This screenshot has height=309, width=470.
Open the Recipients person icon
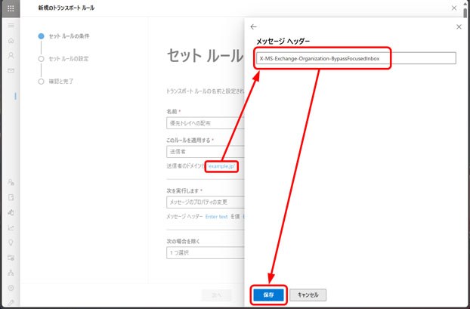(11, 55)
